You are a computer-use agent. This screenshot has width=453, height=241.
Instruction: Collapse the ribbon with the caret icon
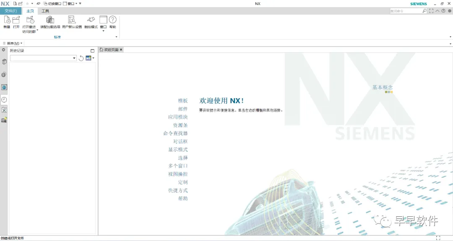(x=437, y=11)
